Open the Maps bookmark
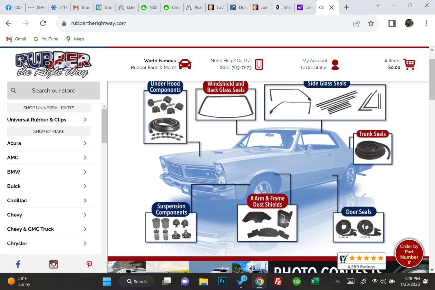The width and height of the screenshot is (435, 290). click(x=75, y=39)
